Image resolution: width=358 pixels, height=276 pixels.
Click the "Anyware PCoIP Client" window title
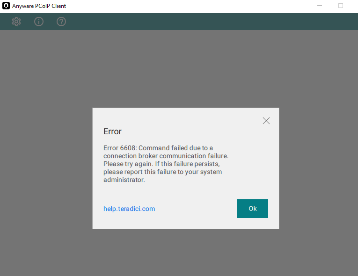click(x=39, y=6)
